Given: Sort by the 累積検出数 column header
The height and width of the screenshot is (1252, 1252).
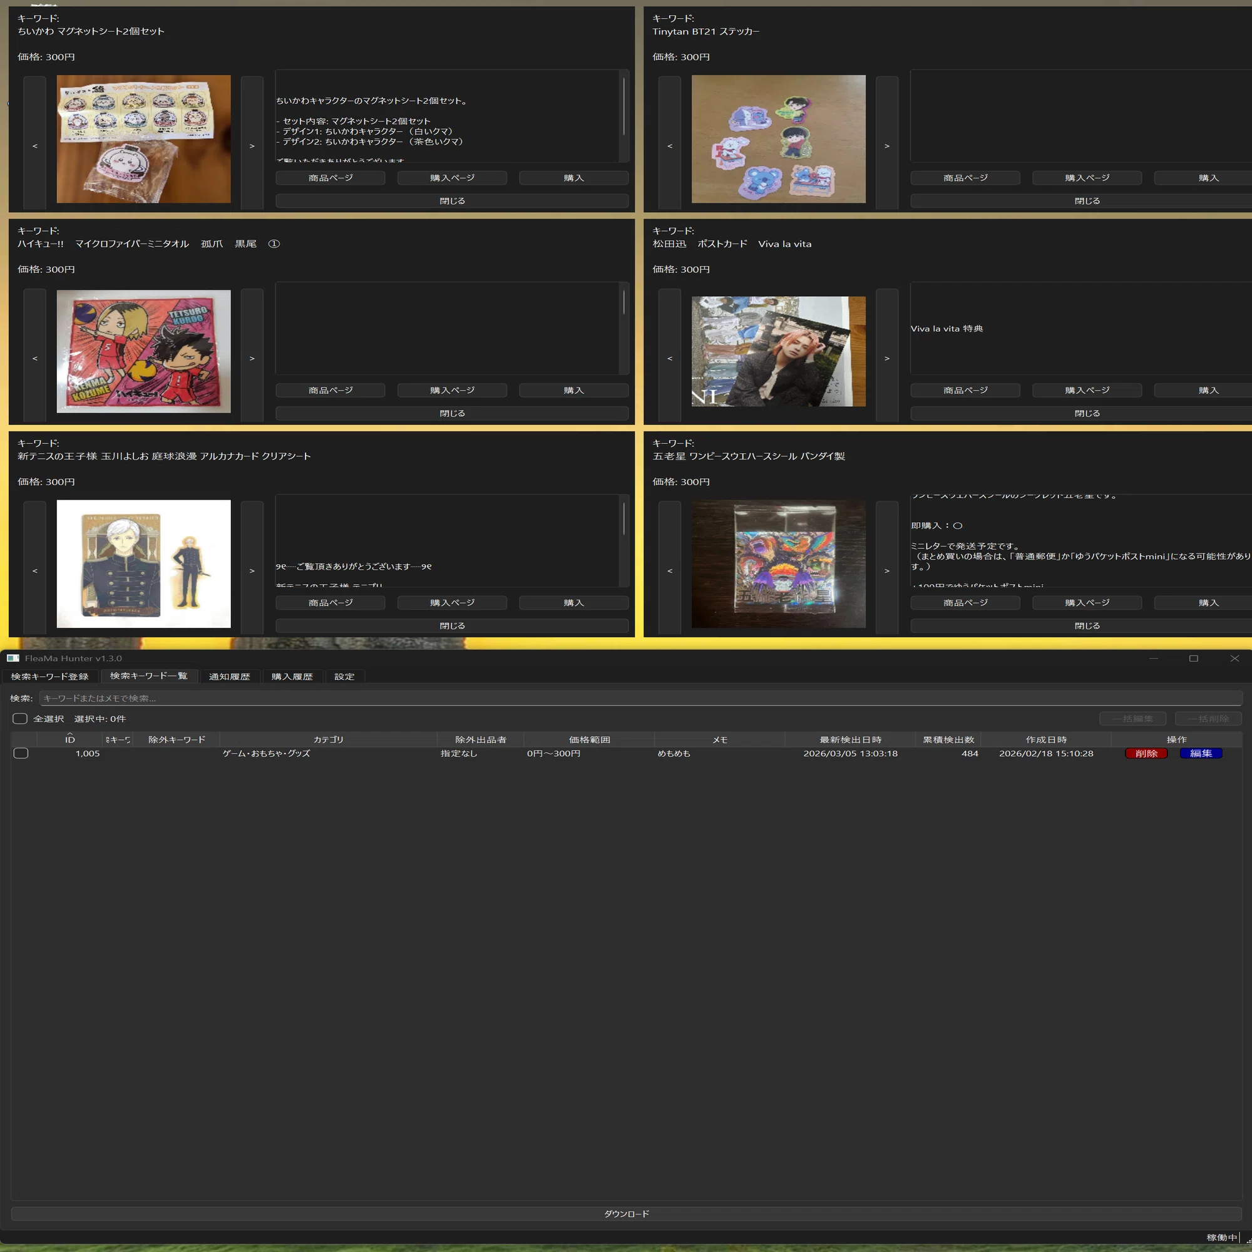Looking at the screenshot, I should coord(948,739).
